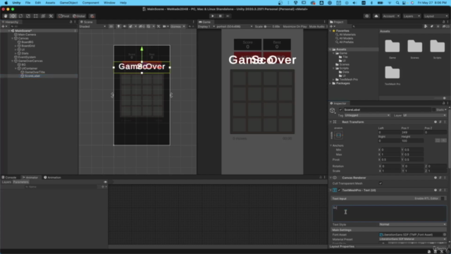Screen dimensions: 451x254
Task: Enable RTL Editor checkbox
Action: pyautogui.click(x=443, y=199)
